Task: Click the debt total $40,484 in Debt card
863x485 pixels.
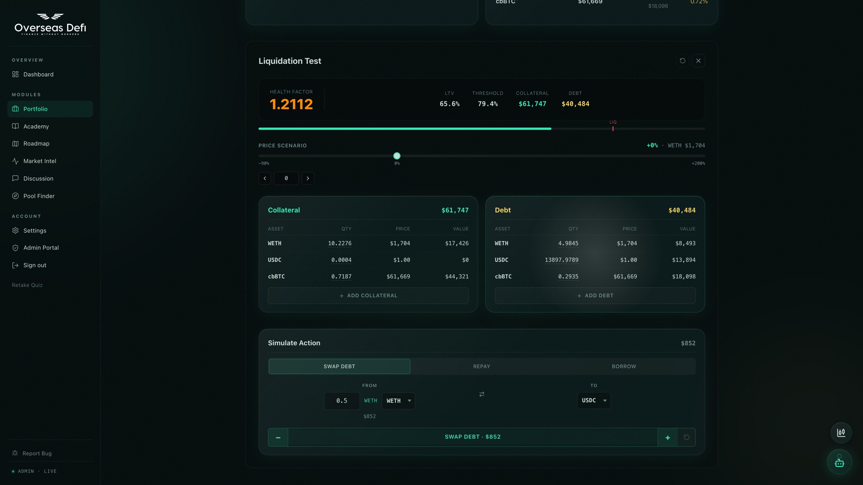Action: coord(682,210)
